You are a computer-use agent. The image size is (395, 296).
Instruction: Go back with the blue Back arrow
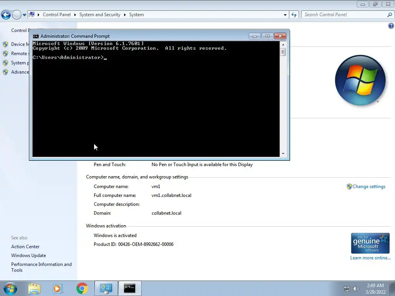tap(6, 15)
